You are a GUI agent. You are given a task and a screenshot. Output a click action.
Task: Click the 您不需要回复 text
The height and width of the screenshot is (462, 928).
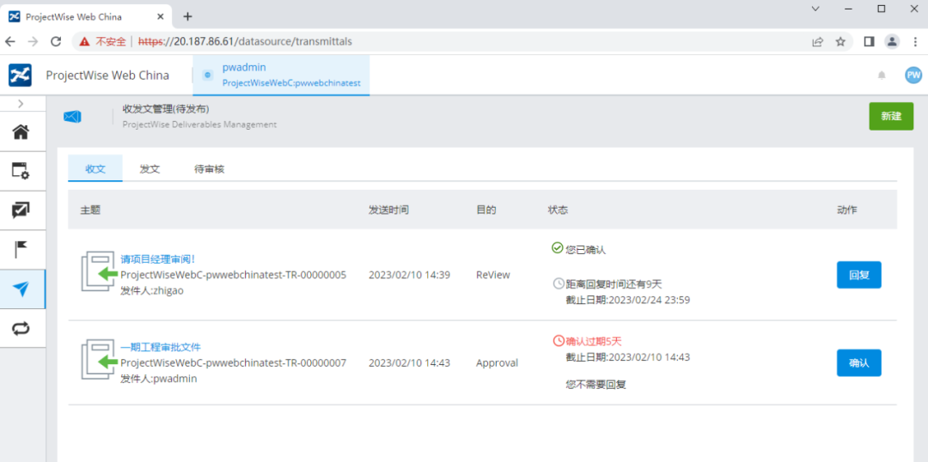(x=595, y=385)
